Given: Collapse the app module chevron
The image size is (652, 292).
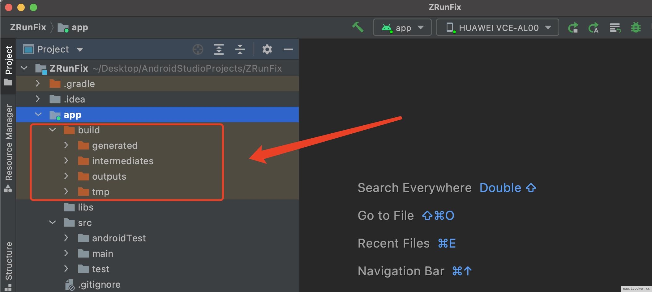Looking at the screenshot, I should pos(38,115).
